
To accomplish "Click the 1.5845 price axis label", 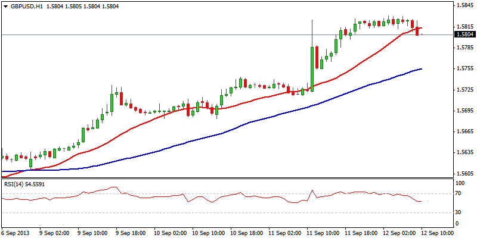I will [466, 5].
